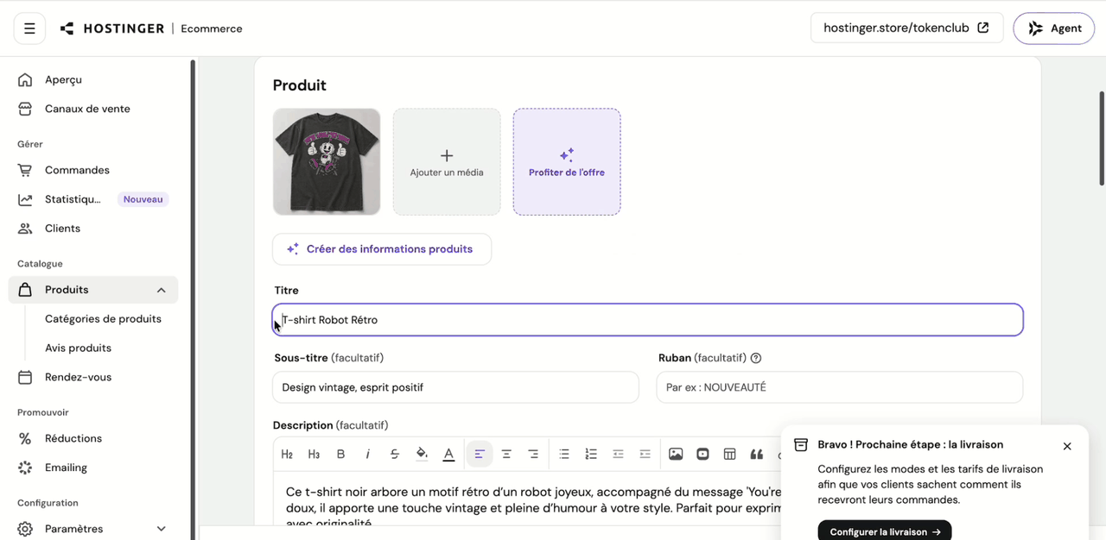The width and height of the screenshot is (1106, 540).
Task: Insert a bulleted list
Action: click(564, 454)
